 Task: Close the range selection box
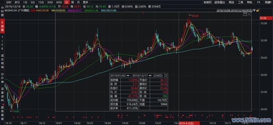[249, 14]
